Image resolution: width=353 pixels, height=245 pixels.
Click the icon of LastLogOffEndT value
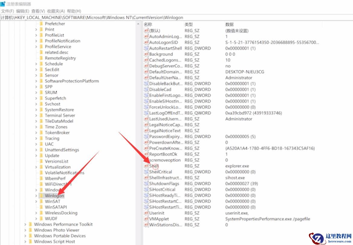point(146,113)
